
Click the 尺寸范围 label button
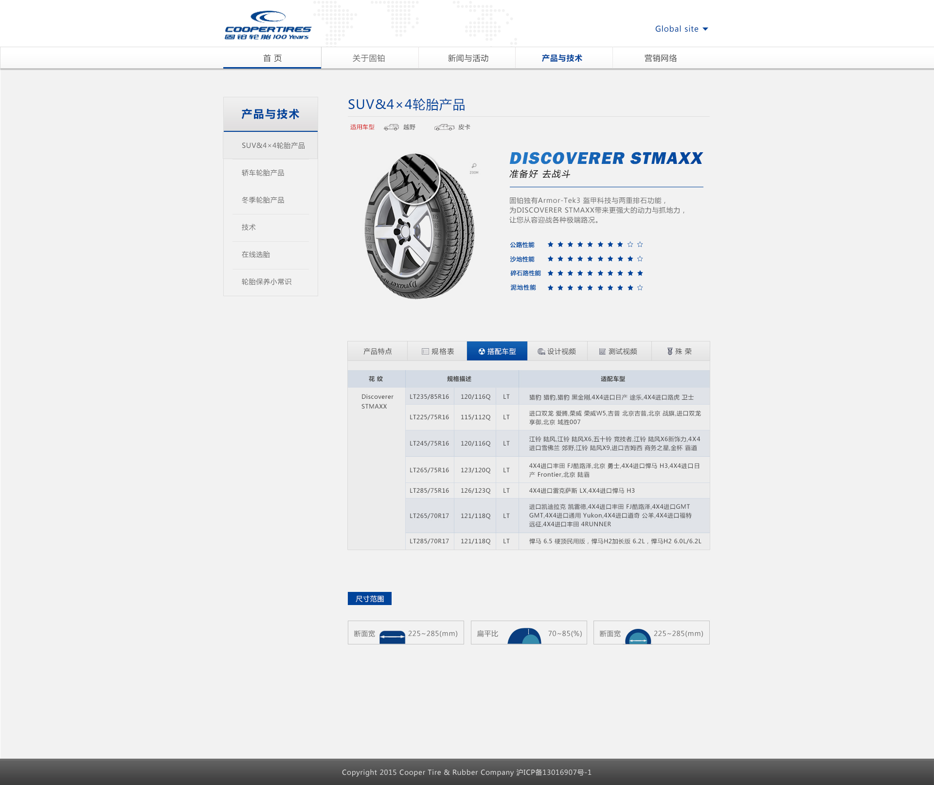(370, 599)
